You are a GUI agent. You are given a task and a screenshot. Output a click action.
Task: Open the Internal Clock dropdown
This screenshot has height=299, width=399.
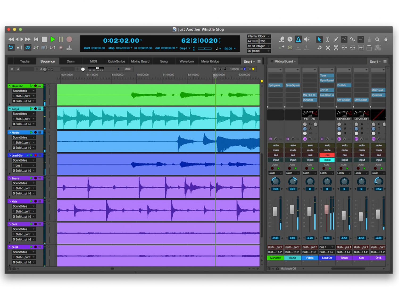click(259, 36)
